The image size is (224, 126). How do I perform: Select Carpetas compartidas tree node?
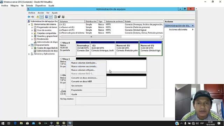(x=47, y=33)
